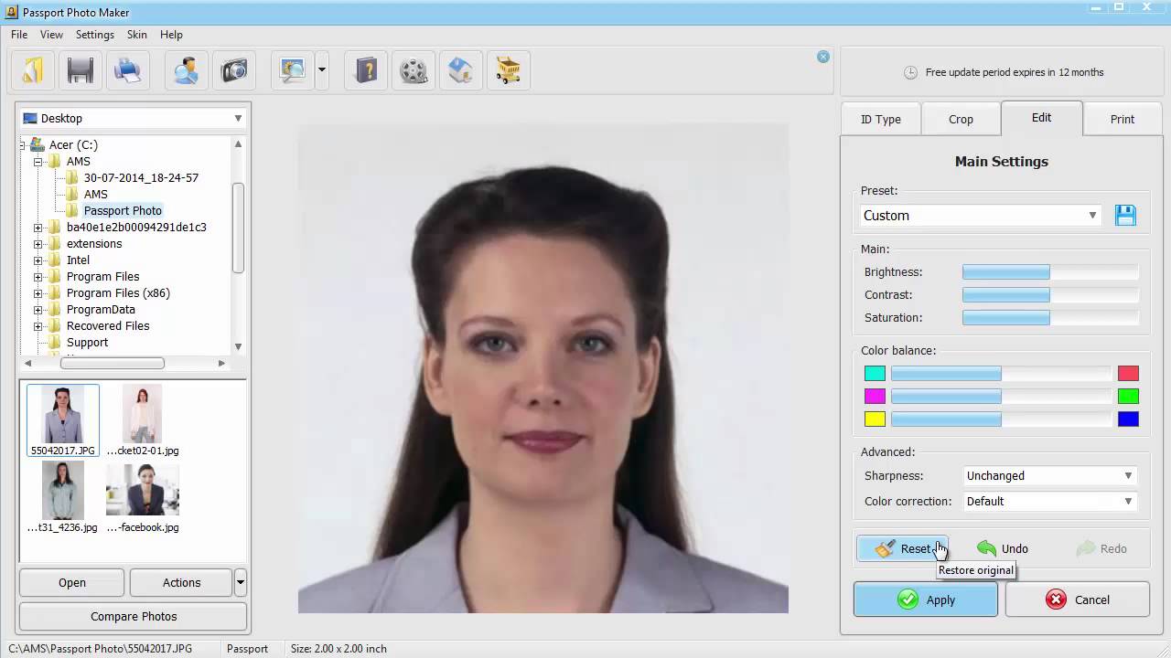Switch to the ID Type tab
This screenshot has height=658, width=1171.
click(x=881, y=119)
